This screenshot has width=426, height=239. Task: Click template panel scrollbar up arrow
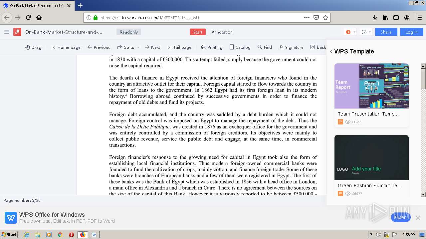point(423,66)
